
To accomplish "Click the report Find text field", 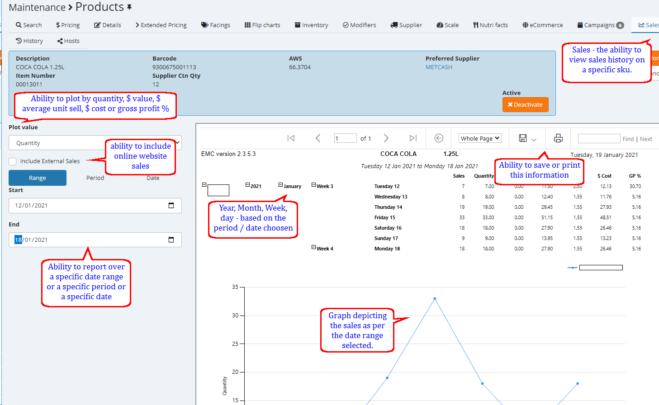I will click(599, 138).
